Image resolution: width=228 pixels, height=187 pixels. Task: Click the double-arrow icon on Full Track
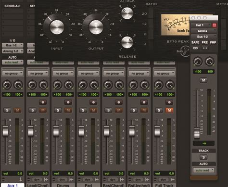click(173, 180)
